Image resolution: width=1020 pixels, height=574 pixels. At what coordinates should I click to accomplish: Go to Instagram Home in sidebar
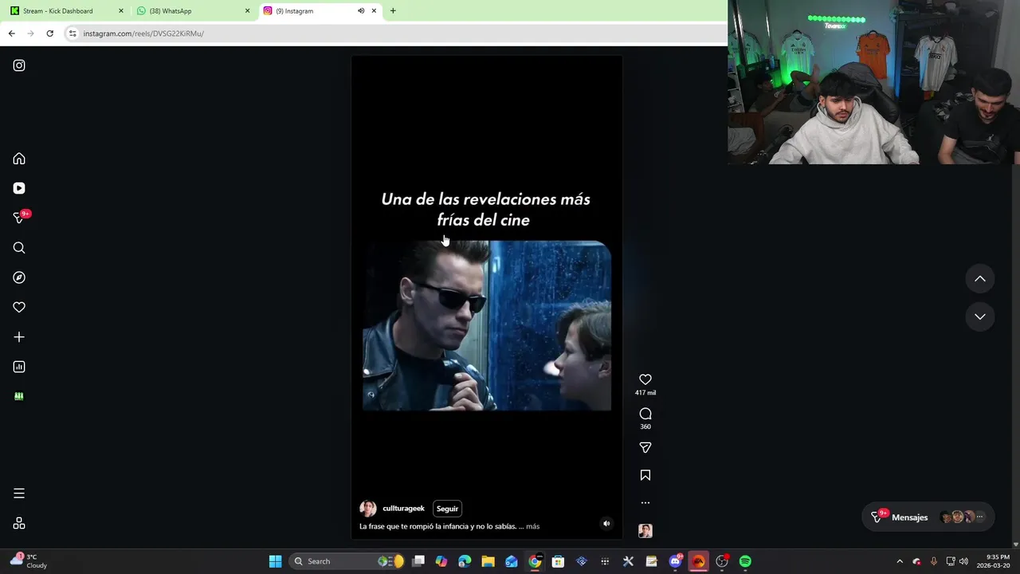[x=19, y=159]
